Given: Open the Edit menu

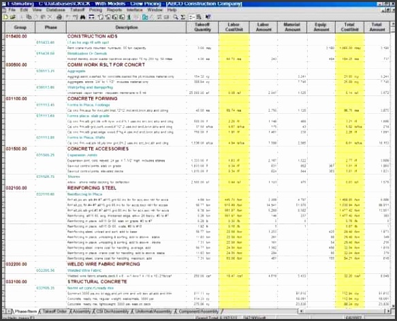Looking at the screenshot, I should tap(24, 10).
